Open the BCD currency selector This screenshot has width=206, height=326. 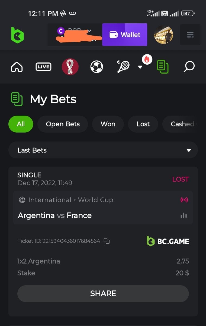75,35
